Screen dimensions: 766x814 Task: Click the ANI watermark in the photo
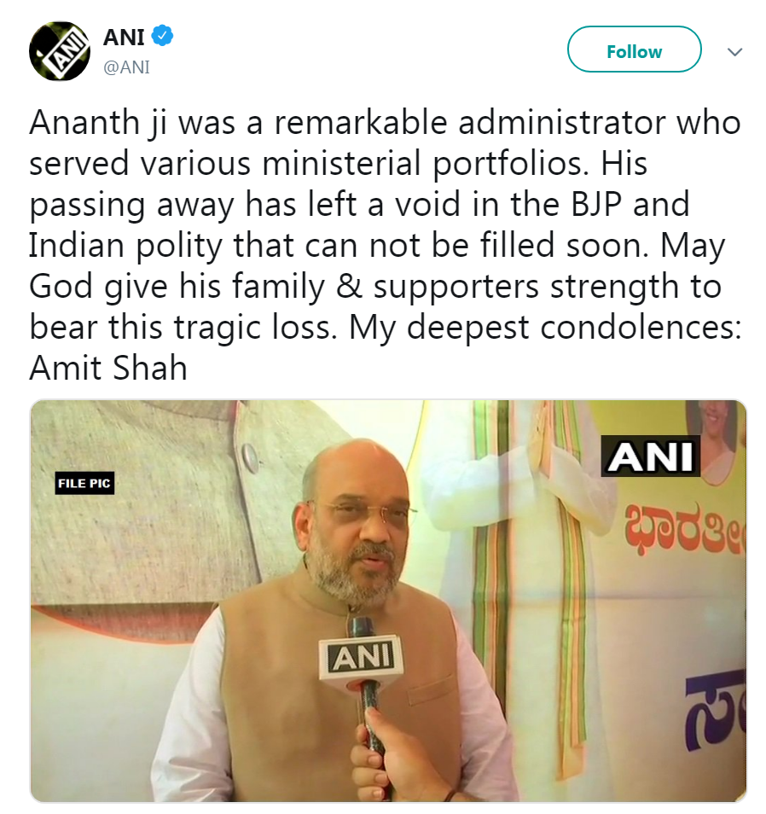click(651, 456)
